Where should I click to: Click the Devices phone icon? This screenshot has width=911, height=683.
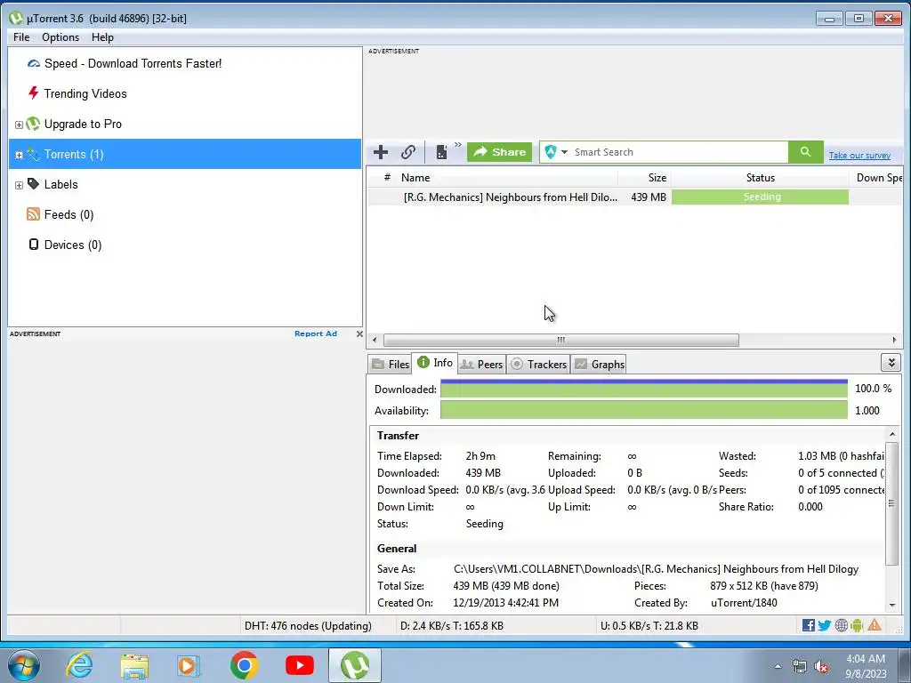coord(34,244)
